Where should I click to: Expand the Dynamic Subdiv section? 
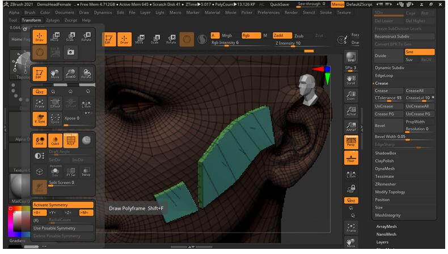pos(390,68)
